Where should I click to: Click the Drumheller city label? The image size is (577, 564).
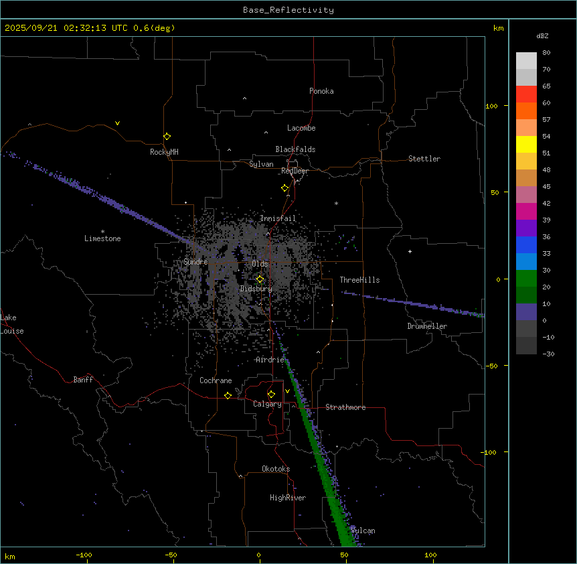click(x=427, y=326)
